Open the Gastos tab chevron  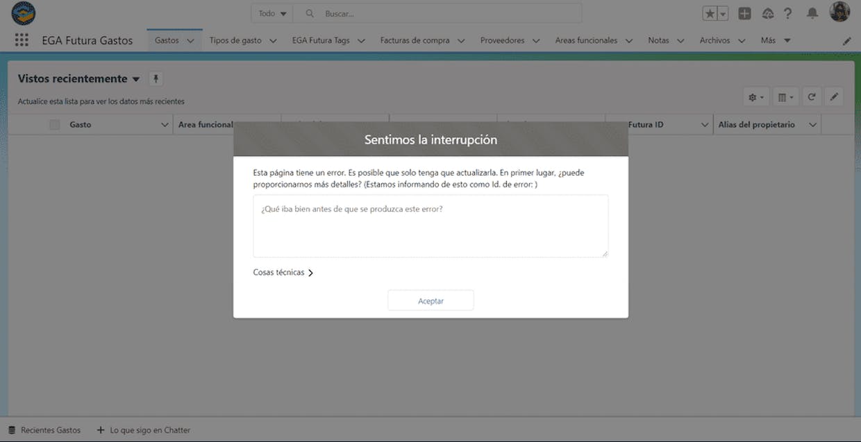click(191, 41)
